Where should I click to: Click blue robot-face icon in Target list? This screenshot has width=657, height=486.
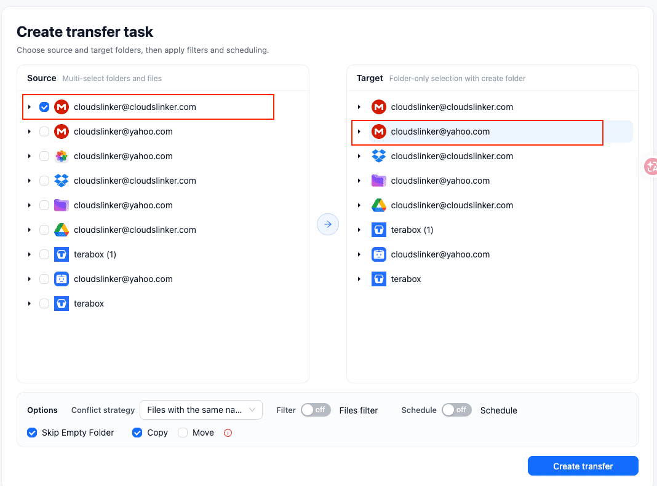(x=379, y=254)
